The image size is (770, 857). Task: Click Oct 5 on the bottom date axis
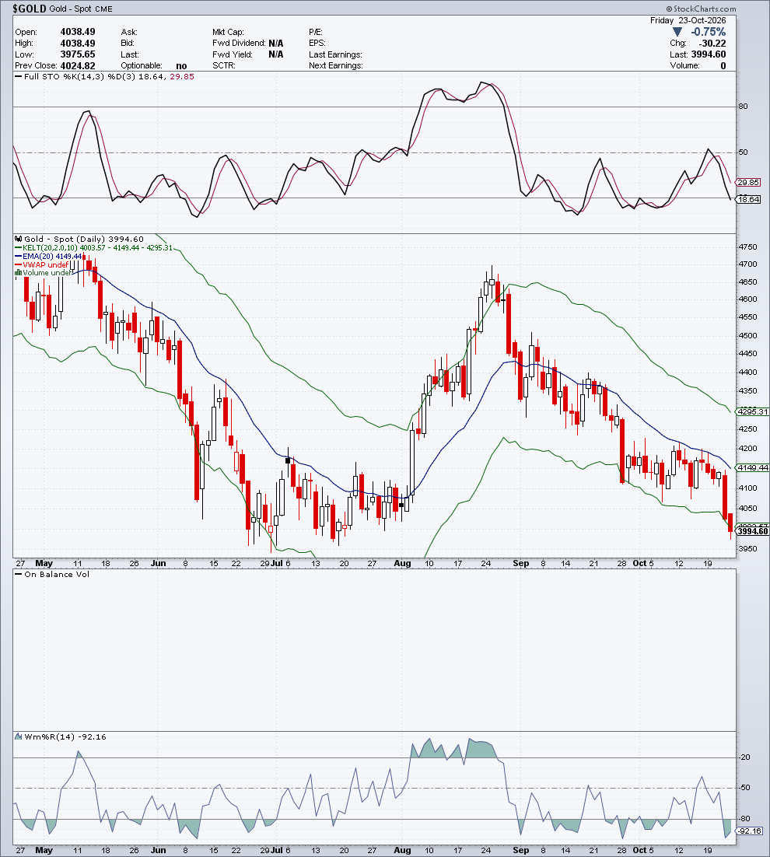(643, 851)
